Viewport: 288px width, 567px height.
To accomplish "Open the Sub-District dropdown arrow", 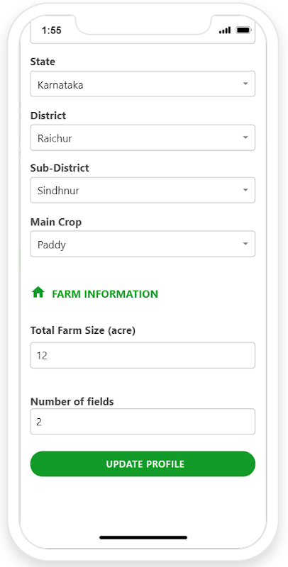I will click(x=245, y=190).
